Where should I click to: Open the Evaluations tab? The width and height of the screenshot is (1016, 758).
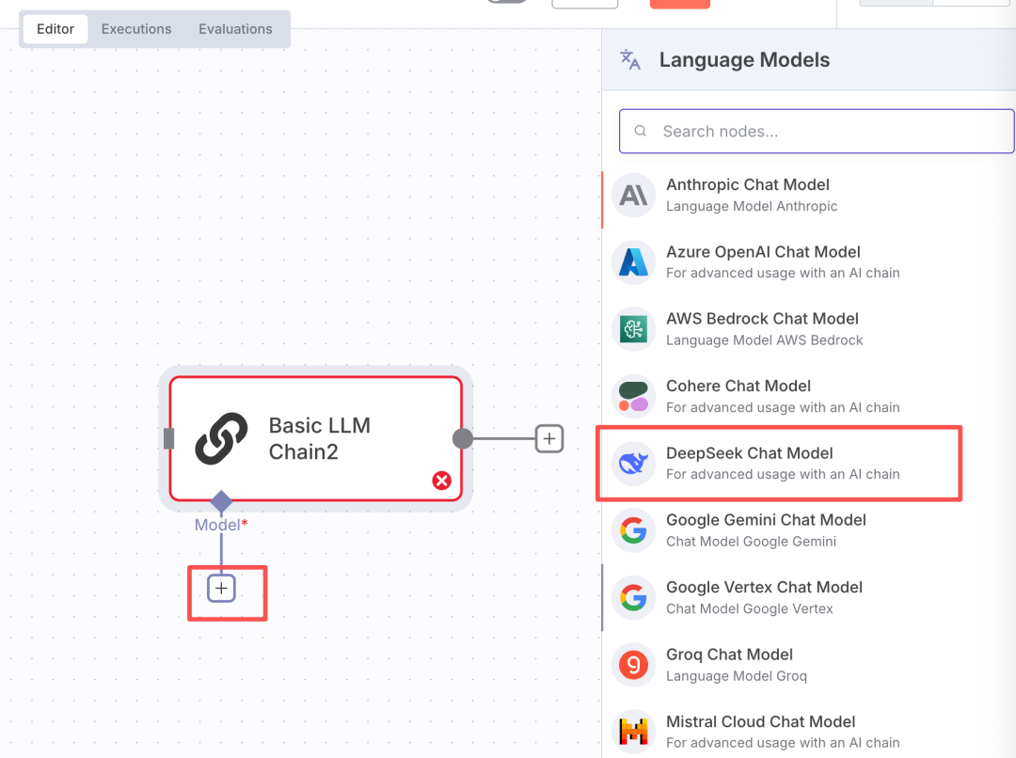[235, 29]
